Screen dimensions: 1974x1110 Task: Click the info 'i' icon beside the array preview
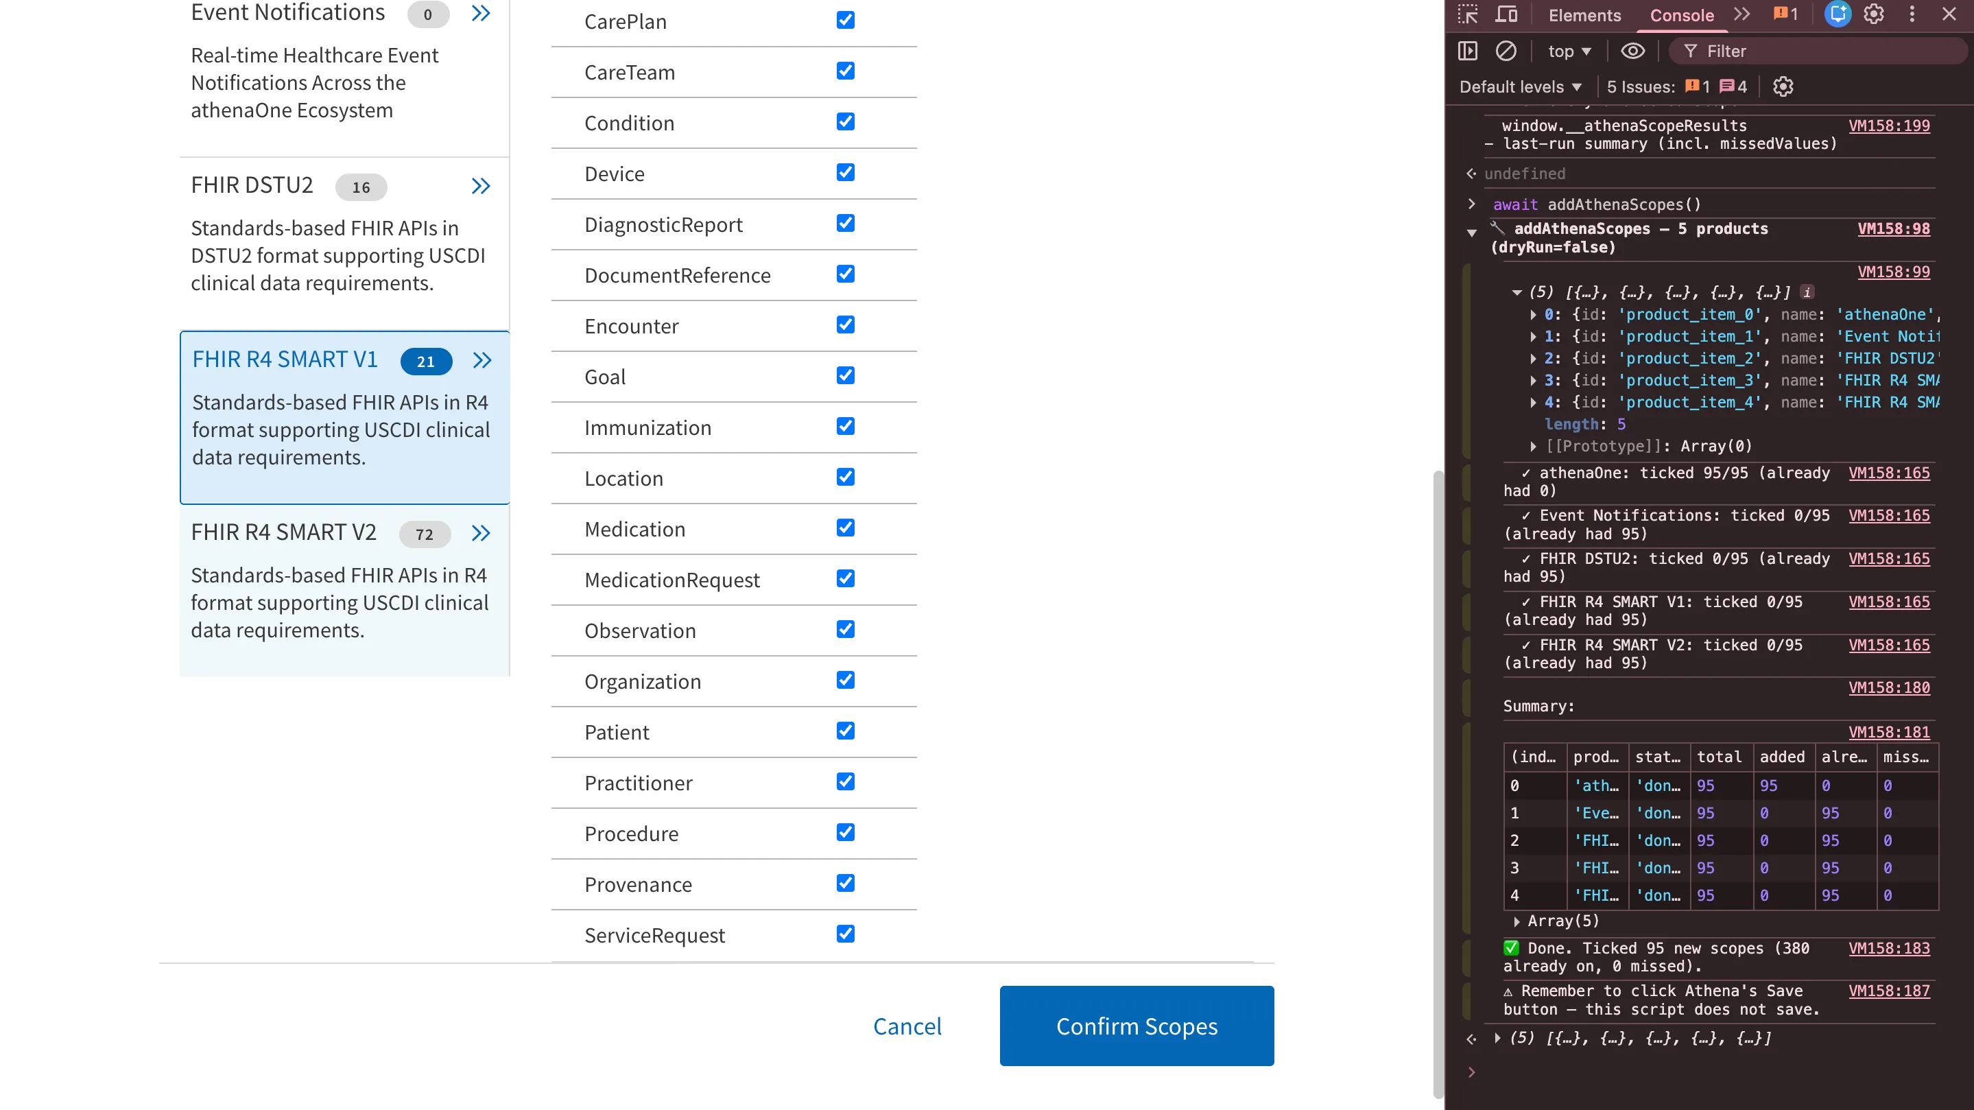coord(1807,292)
